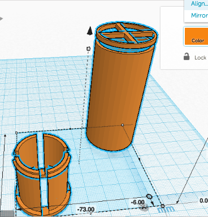Image resolution: width=208 pixels, height=217 pixels.
Task: Click the black midpoint handle on top bounding edge
Action: click(x=70, y=129)
